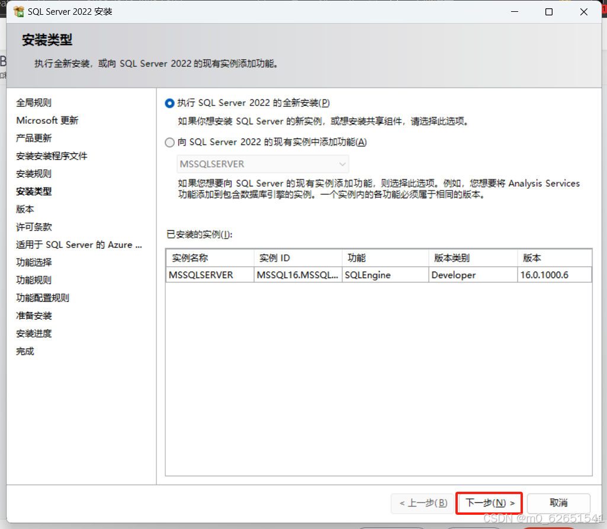Click Next step button
Screen dimensions: 607x529
tap(489, 503)
